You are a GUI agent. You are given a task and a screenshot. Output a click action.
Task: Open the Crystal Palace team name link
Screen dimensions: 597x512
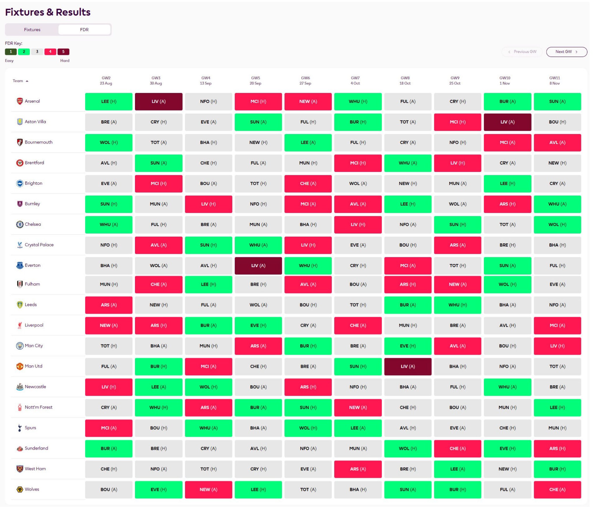(x=39, y=245)
